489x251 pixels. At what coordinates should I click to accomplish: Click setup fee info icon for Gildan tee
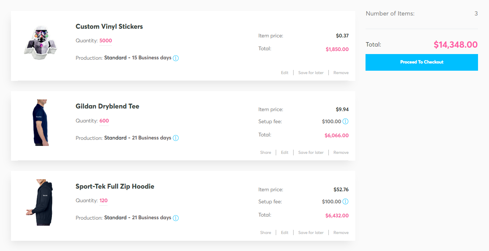[x=345, y=121]
